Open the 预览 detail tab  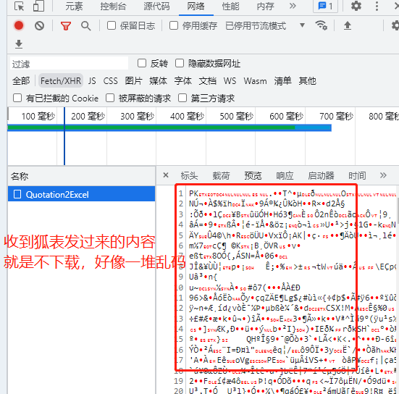253,175
